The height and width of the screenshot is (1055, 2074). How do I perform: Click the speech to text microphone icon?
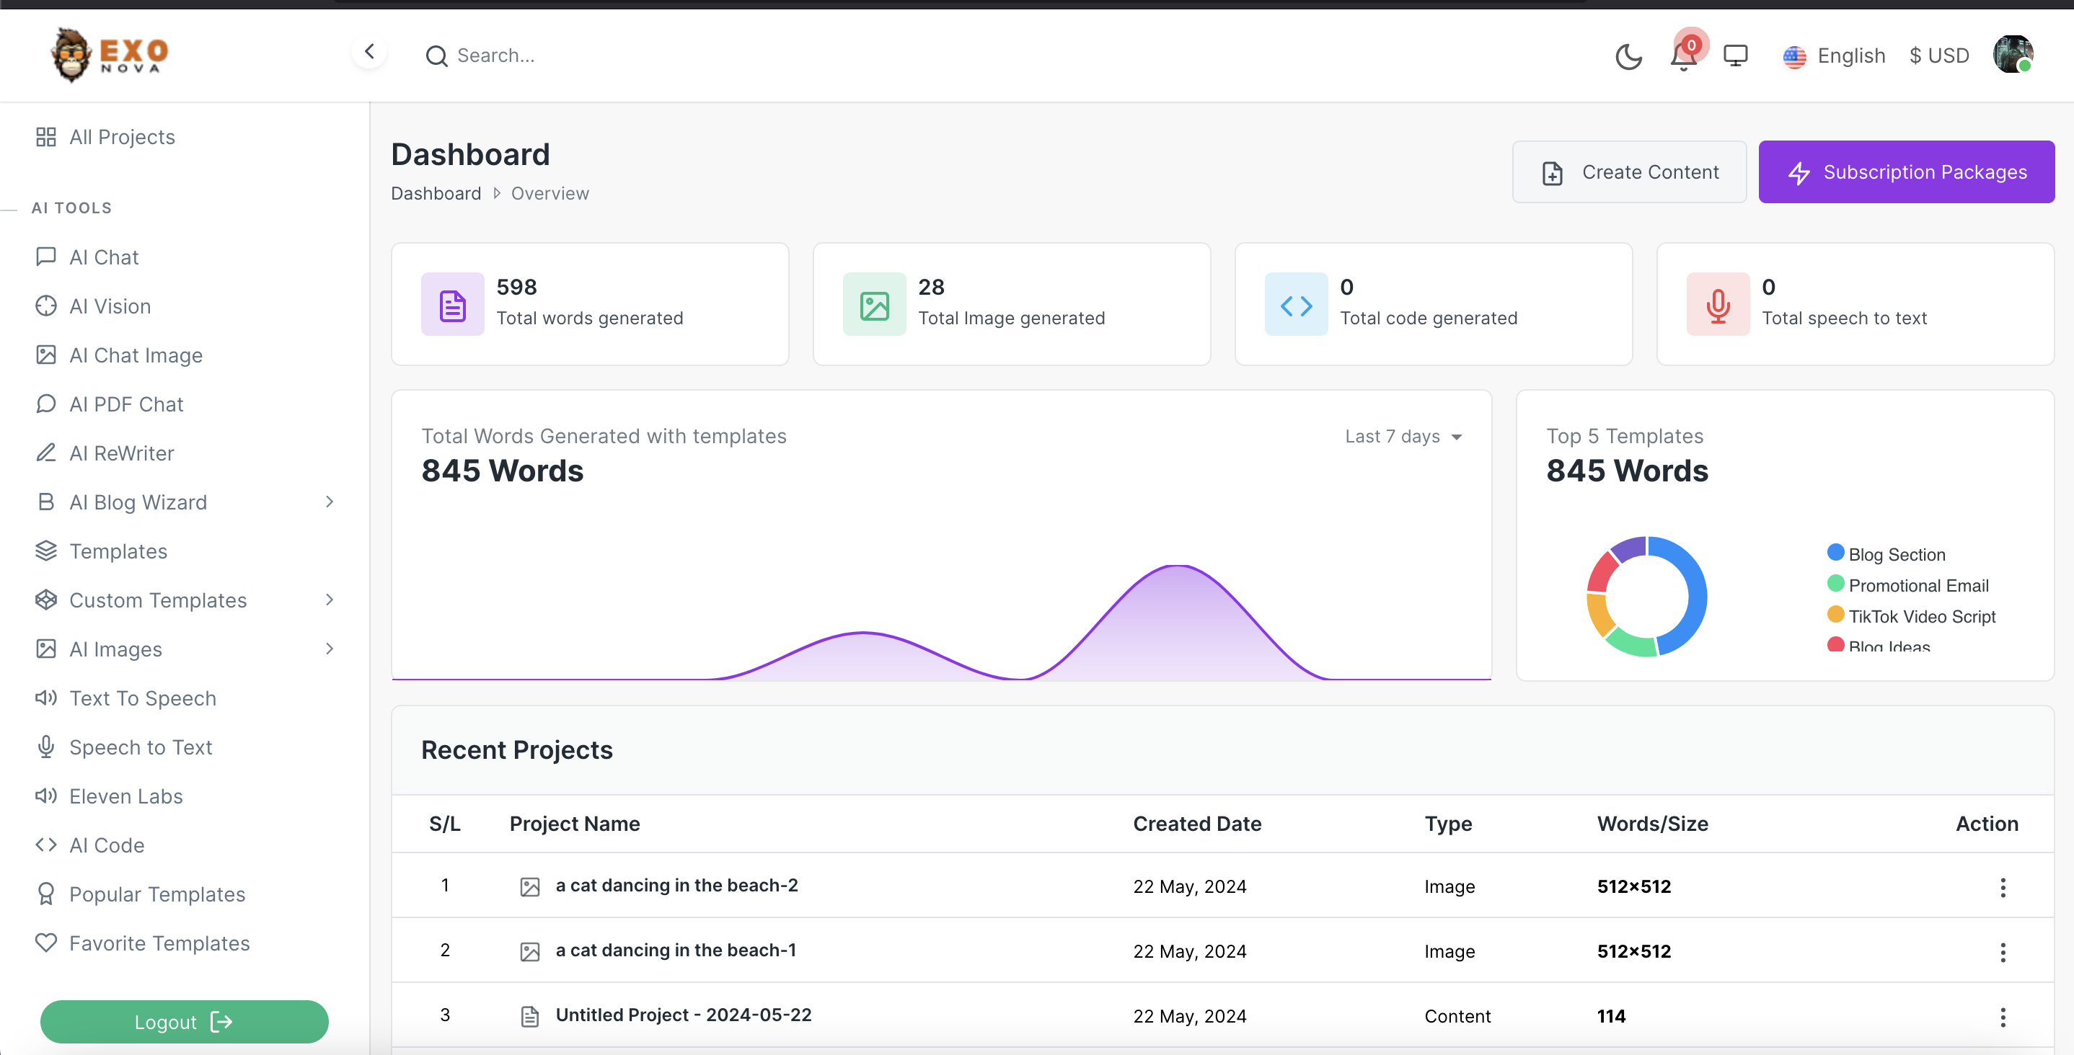1718,305
